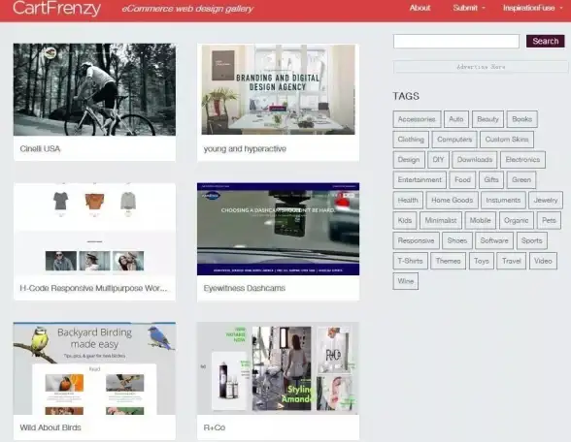Select the Responsive tag
The width and height of the screenshot is (571, 442).
417,241
